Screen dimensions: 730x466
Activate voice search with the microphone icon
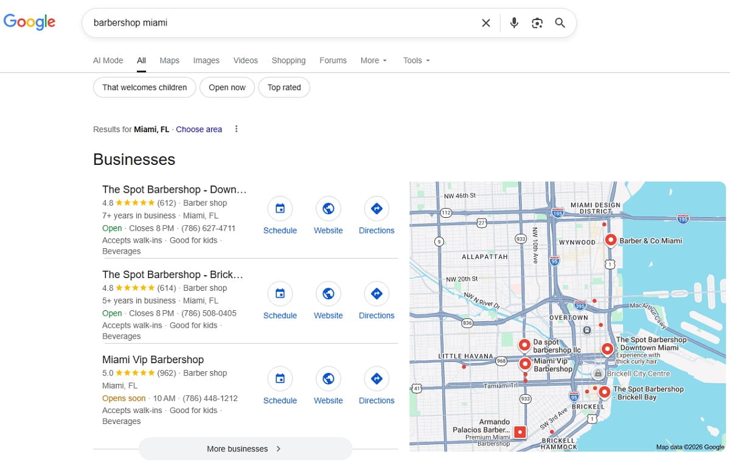click(514, 23)
